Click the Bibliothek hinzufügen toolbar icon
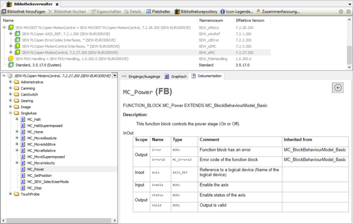The height and width of the screenshot is (224, 353). click(x=4, y=11)
